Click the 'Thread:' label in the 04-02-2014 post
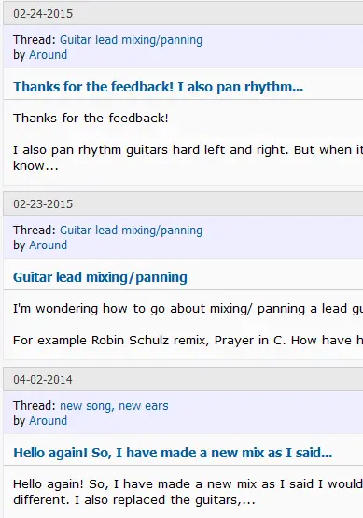Viewport: 363px width, 518px height. [35, 406]
